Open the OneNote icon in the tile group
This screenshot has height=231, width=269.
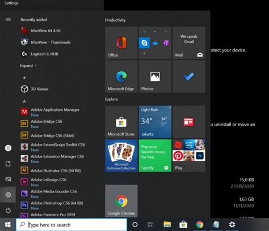coord(166,43)
